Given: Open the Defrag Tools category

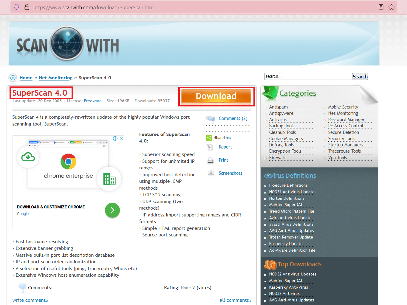Looking at the screenshot, I should (x=281, y=145).
